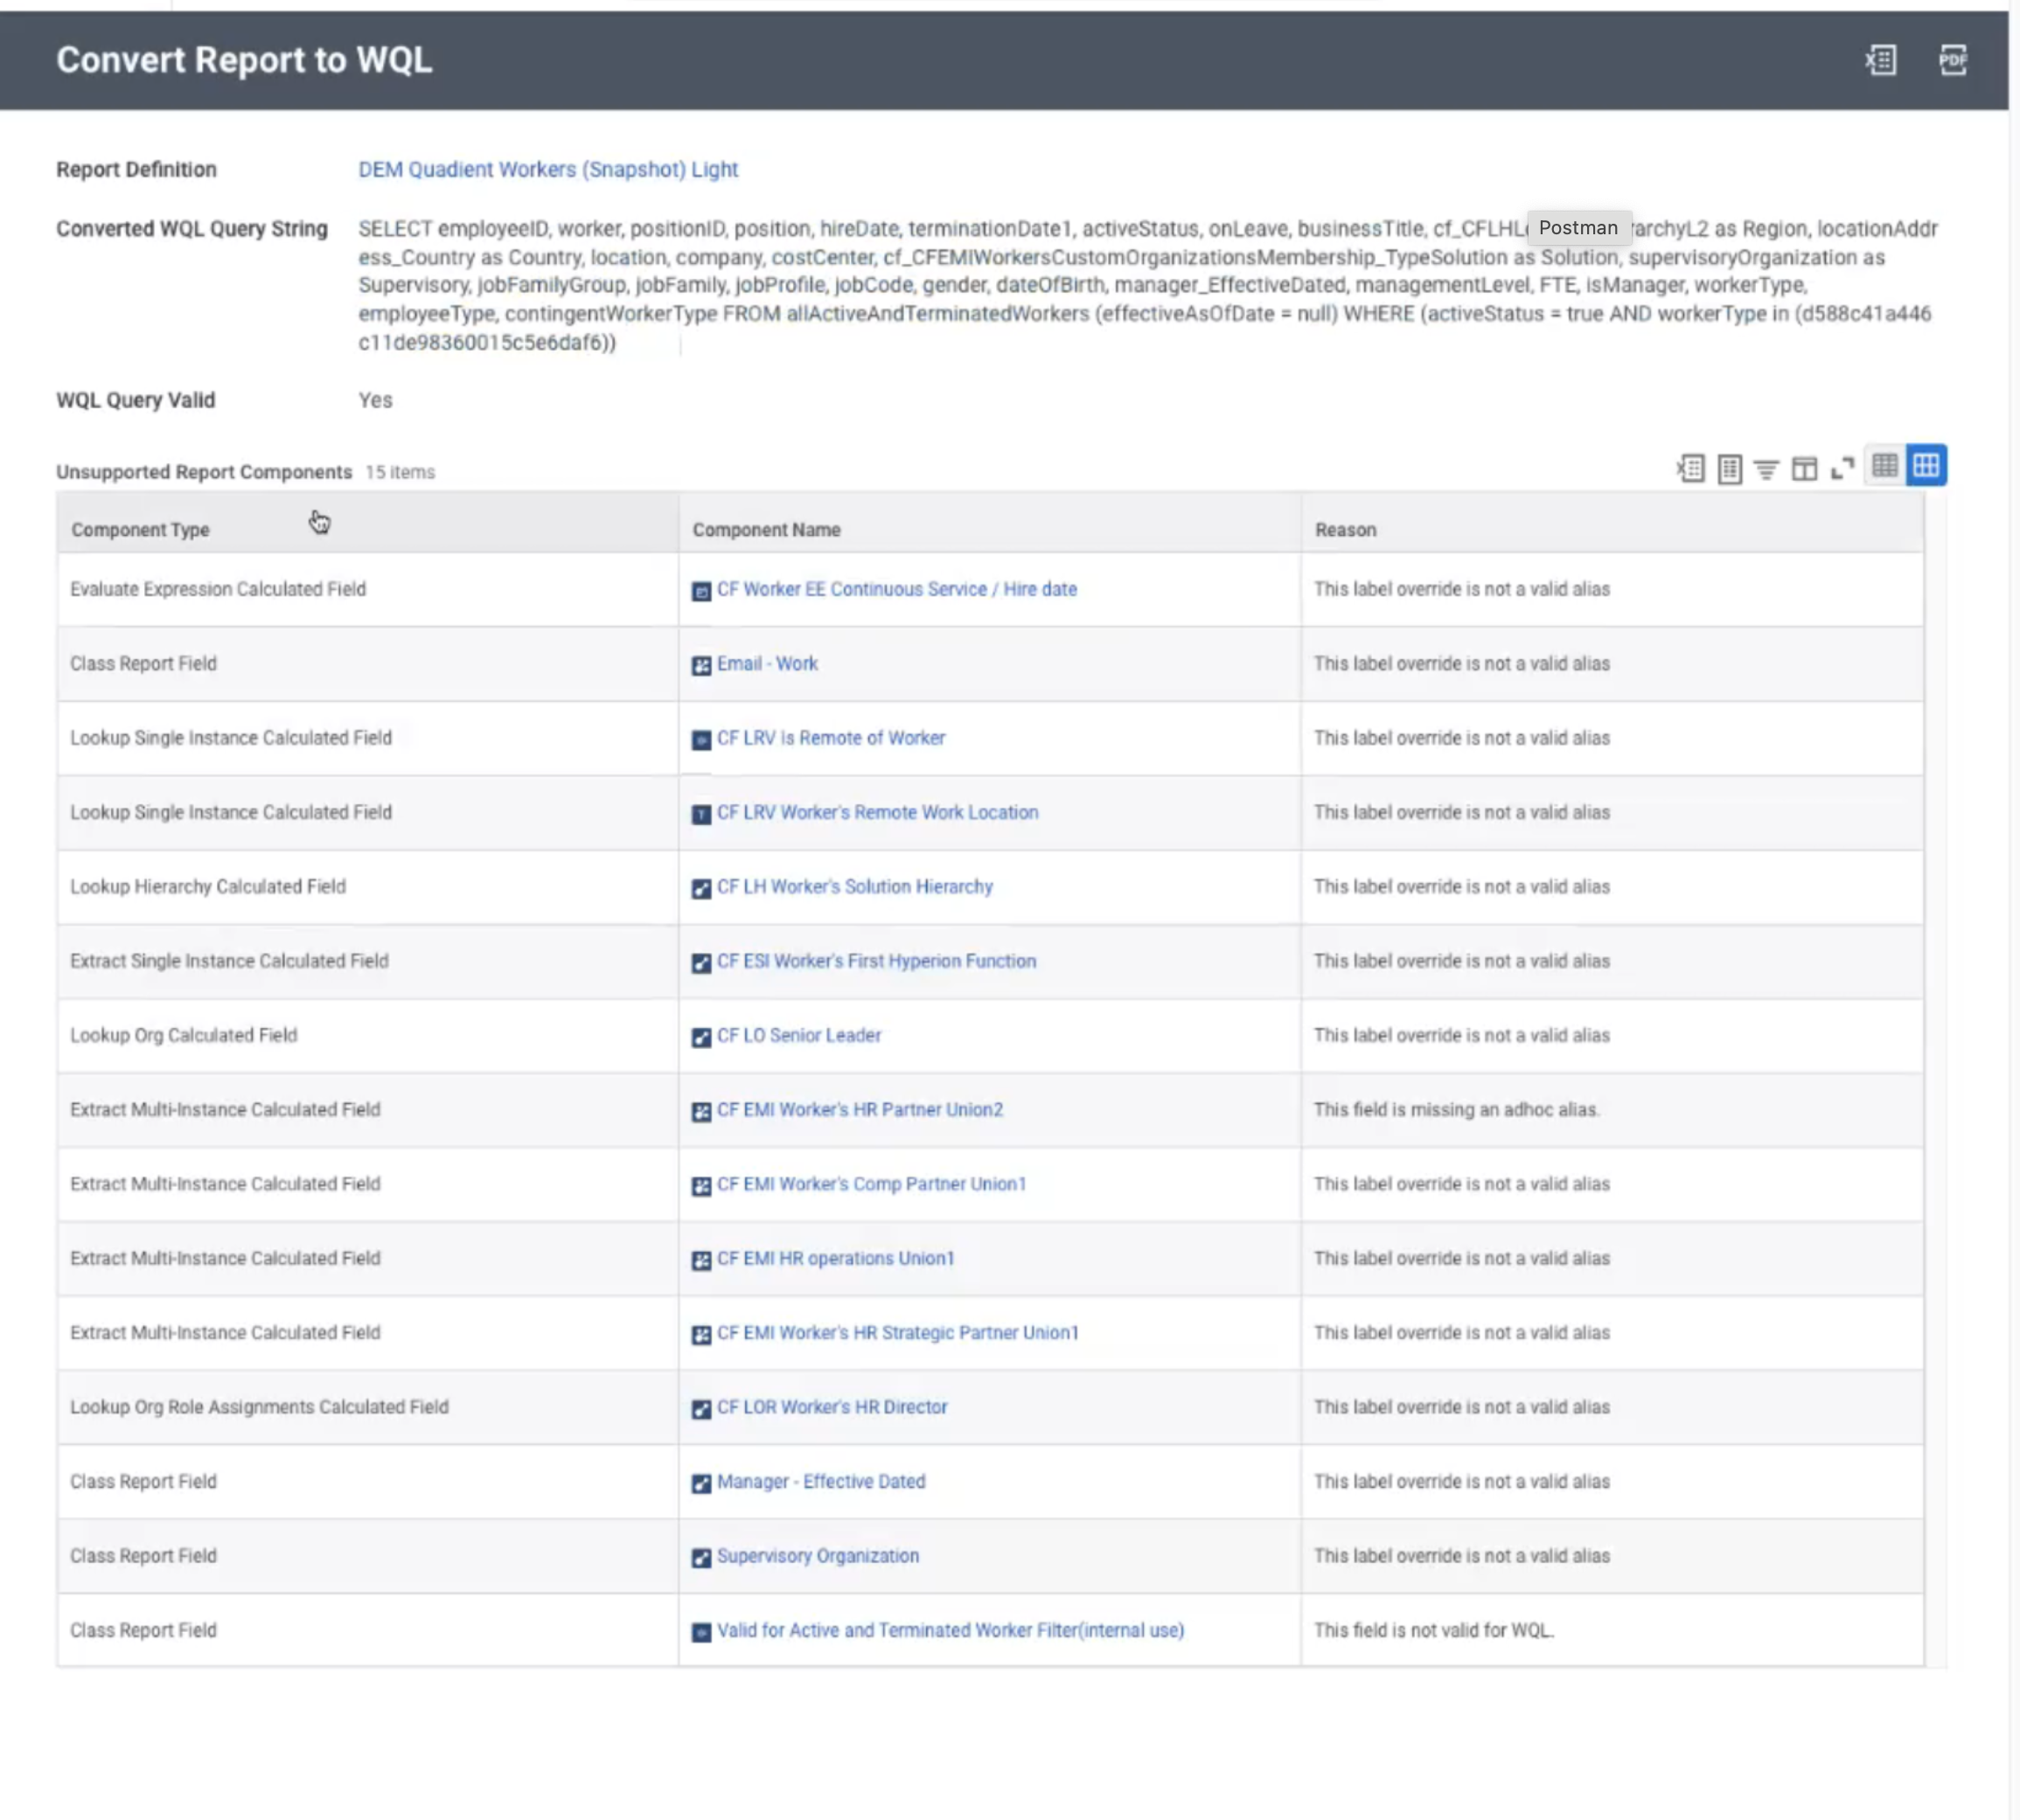The width and height of the screenshot is (2020, 1820).
Task: Open CF EMI Worker's HR Partner Union2
Action: pos(860,1110)
